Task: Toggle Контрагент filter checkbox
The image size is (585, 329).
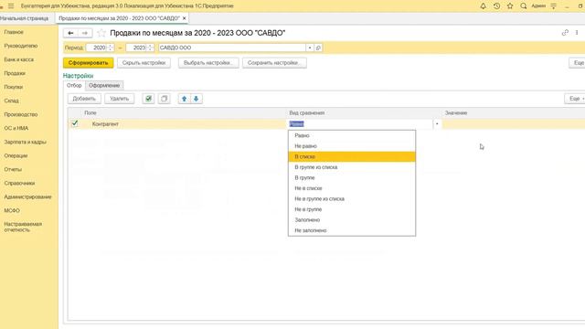Action: [75, 123]
